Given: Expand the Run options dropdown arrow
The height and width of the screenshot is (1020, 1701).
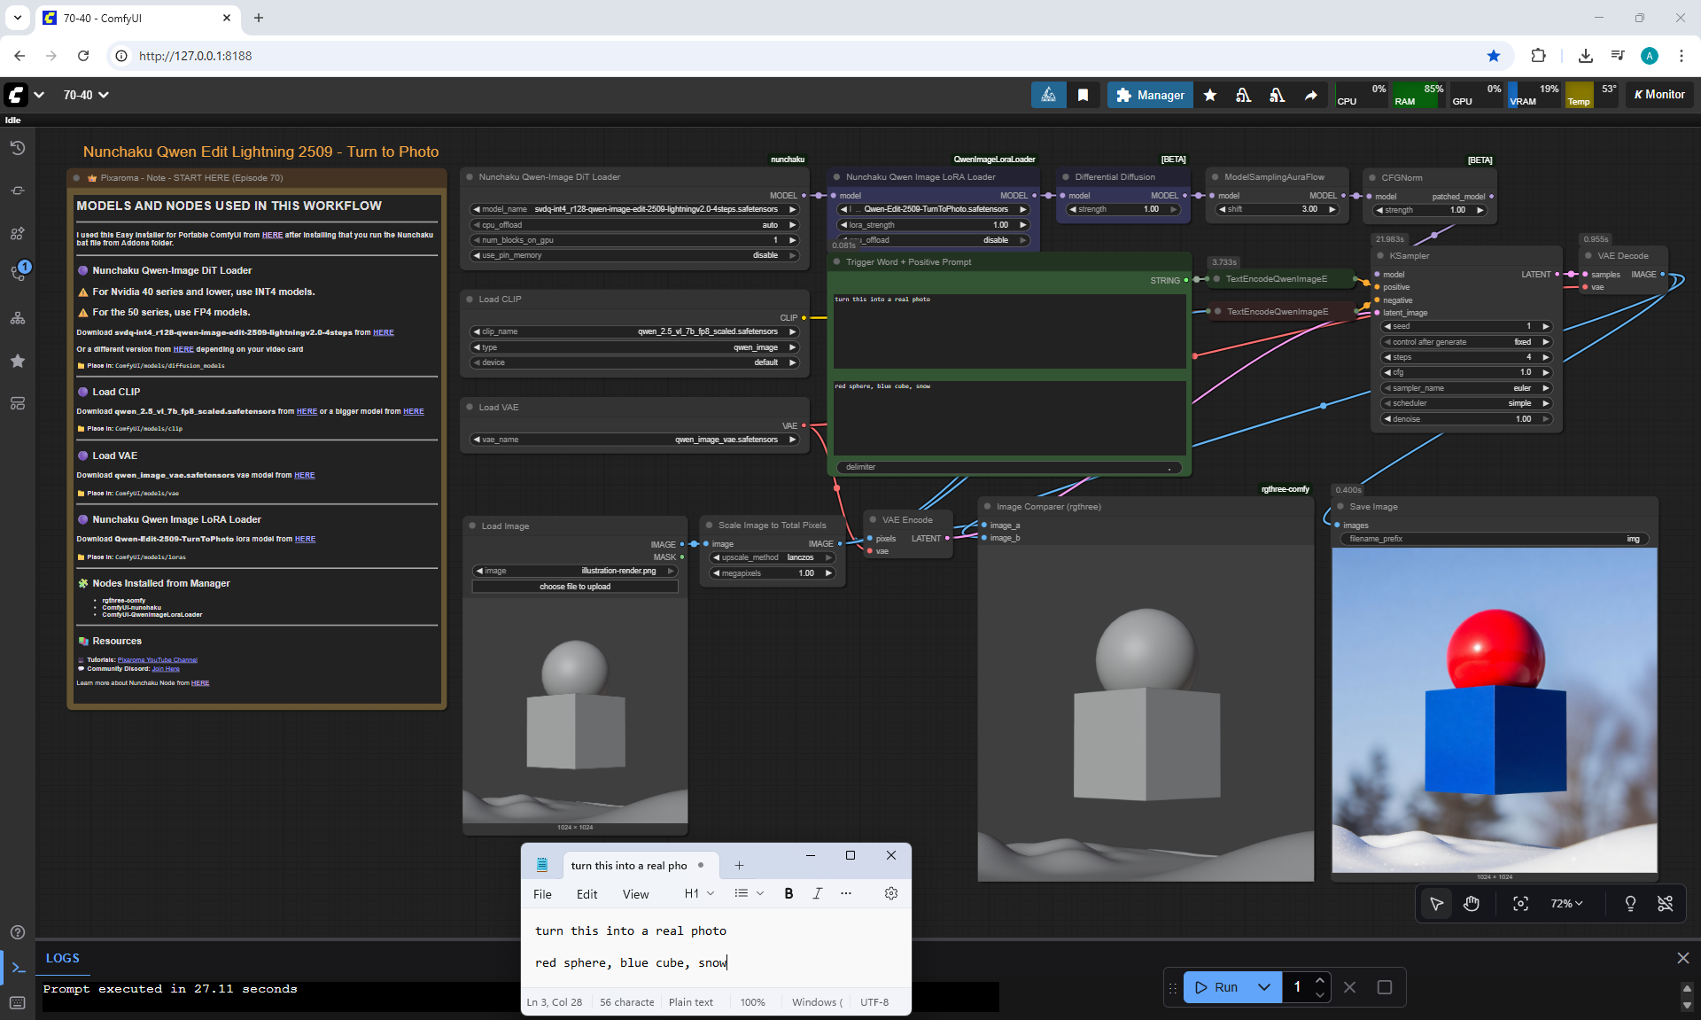Looking at the screenshot, I should pos(1264,986).
